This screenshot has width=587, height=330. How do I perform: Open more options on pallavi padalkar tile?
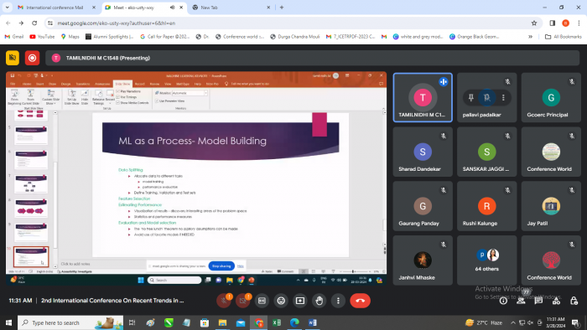coord(503,97)
